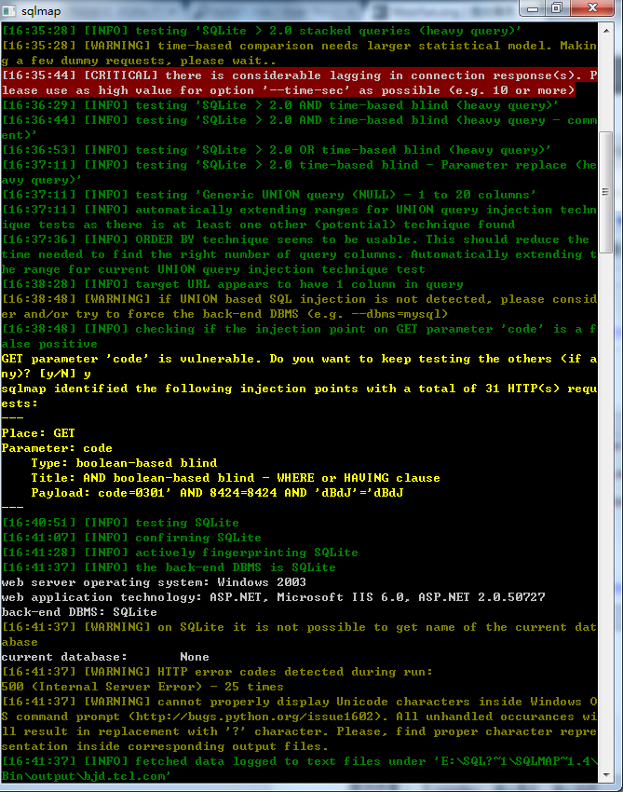Click the "testing SQLite" info line
This screenshot has width=623, height=792.
coord(120,523)
